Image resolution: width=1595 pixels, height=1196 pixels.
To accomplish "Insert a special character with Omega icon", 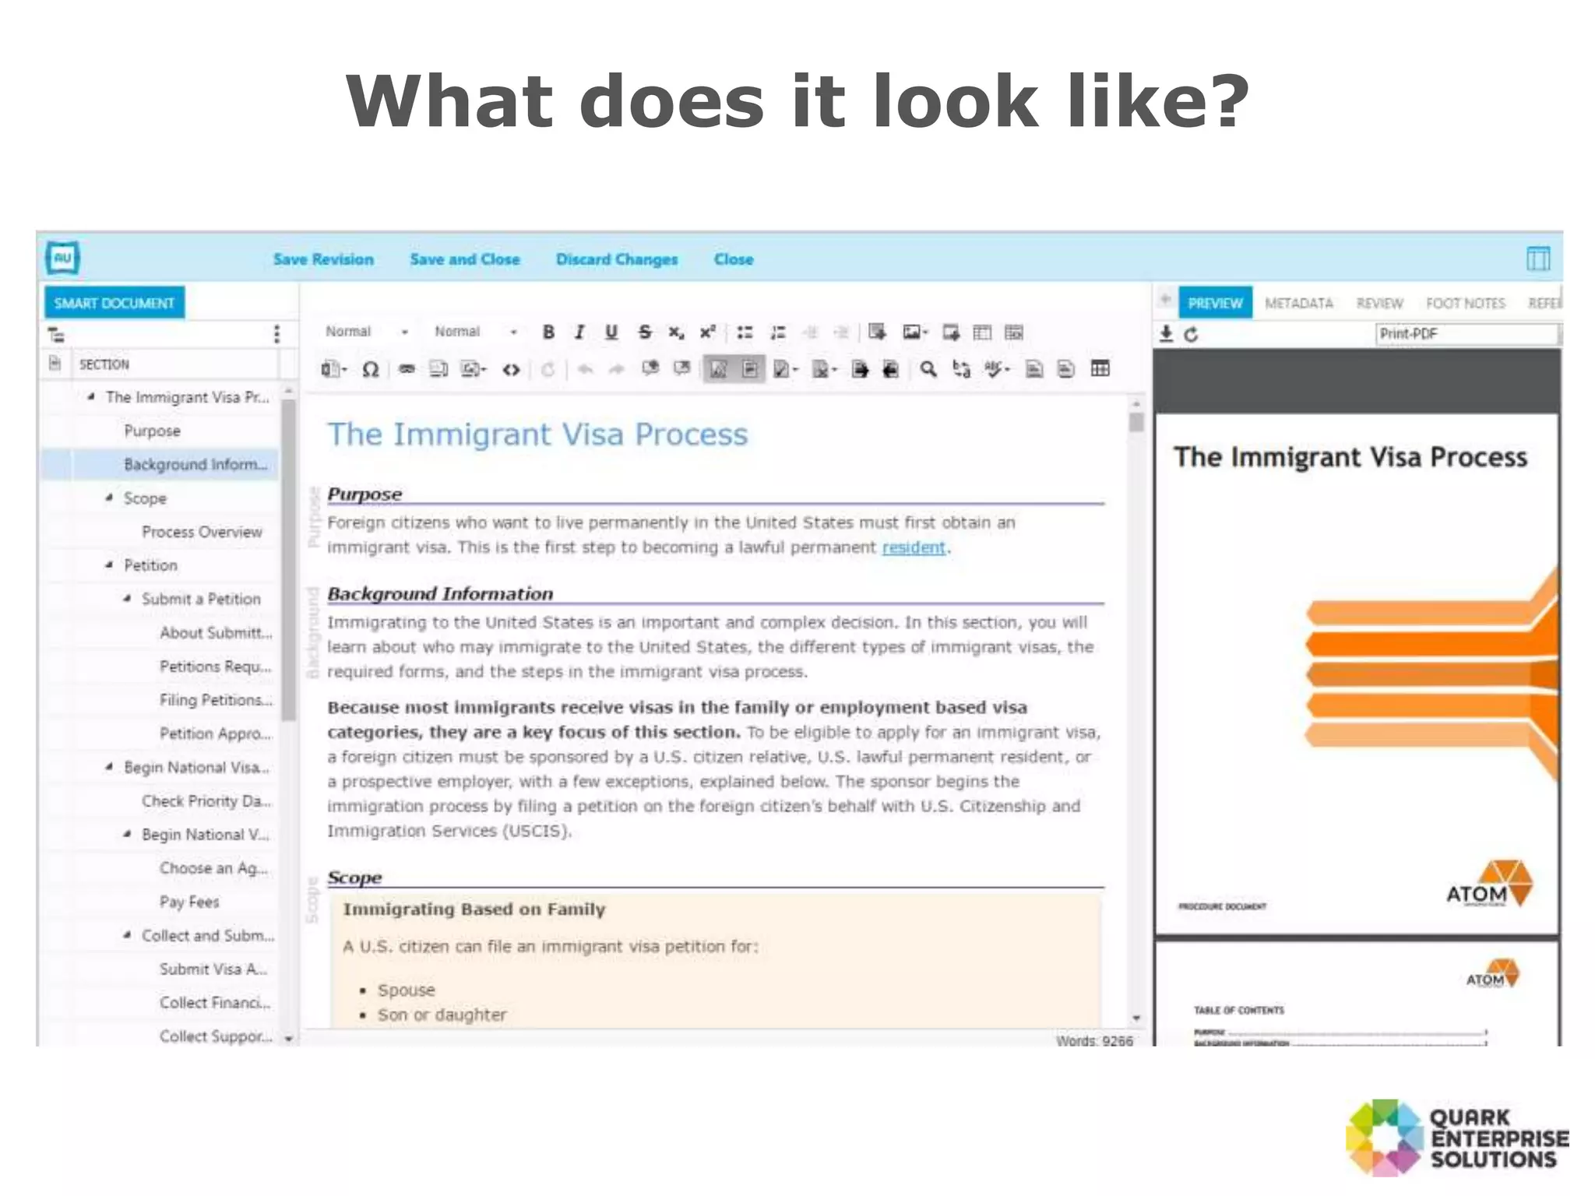I will pyautogui.click(x=371, y=369).
